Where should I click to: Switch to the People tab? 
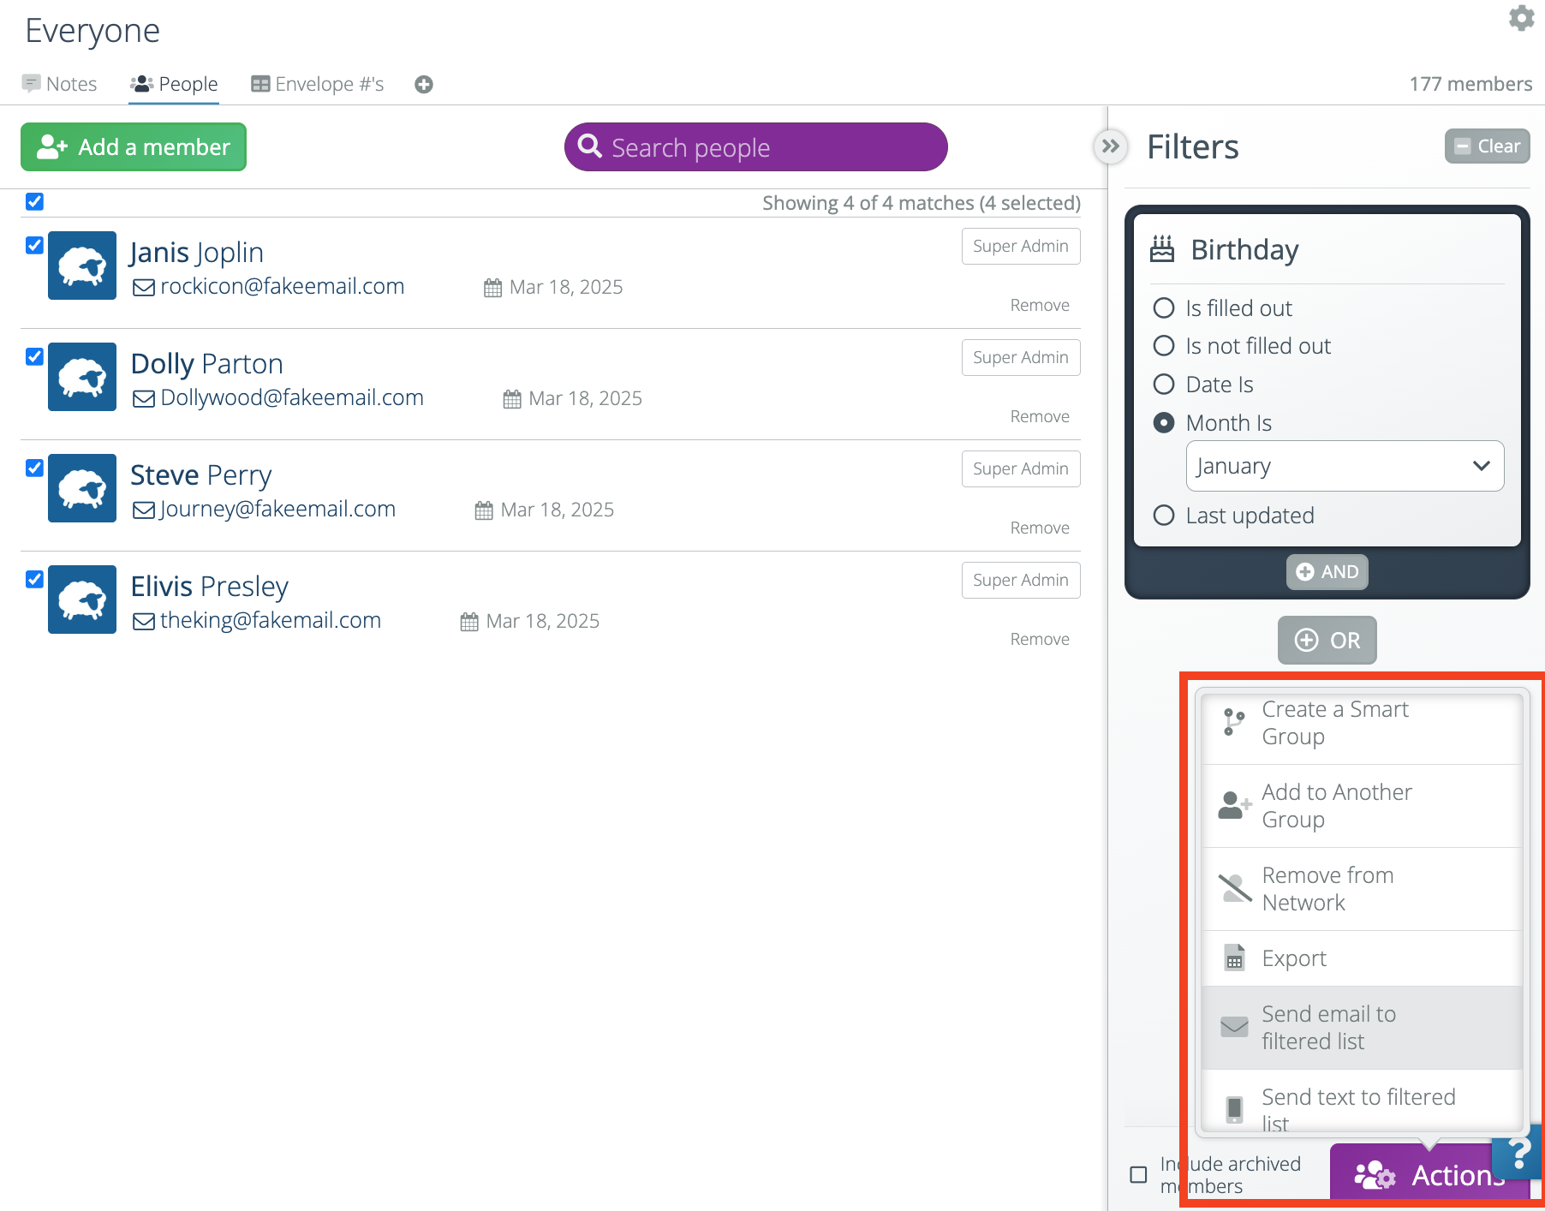pos(174,84)
